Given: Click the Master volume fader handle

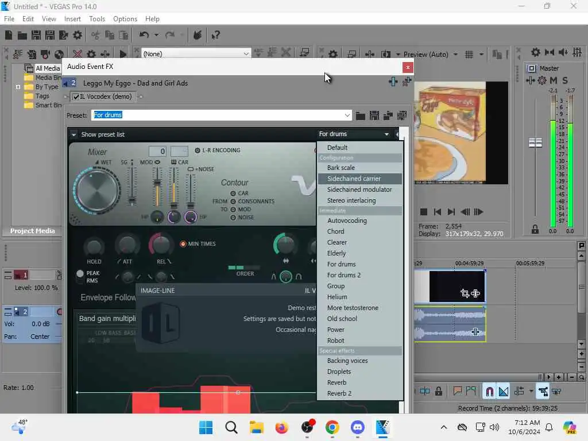Looking at the screenshot, I should pos(535,142).
